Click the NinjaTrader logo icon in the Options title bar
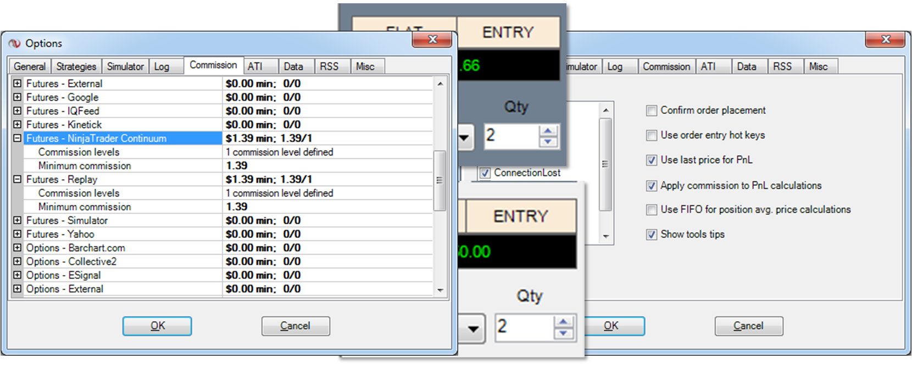This screenshot has height=365, width=912. 14,43
